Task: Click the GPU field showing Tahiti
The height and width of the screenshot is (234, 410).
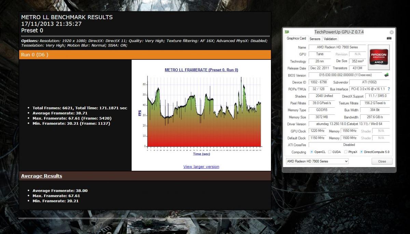Action: 320,54
